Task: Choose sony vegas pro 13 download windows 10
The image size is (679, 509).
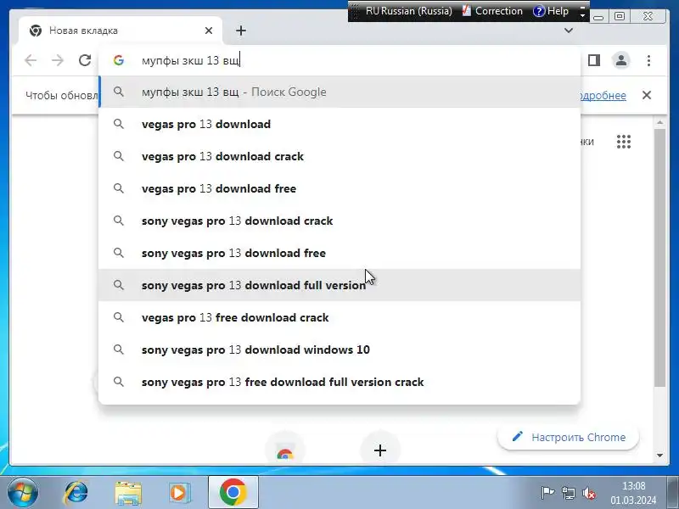Action: coord(339,350)
